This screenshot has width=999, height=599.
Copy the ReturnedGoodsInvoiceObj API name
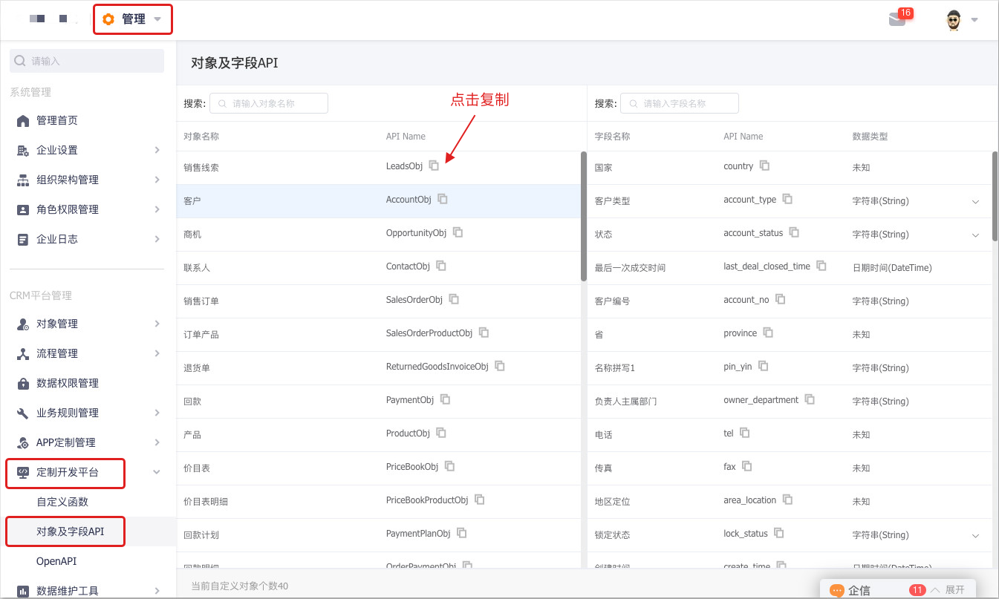point(500,366)
